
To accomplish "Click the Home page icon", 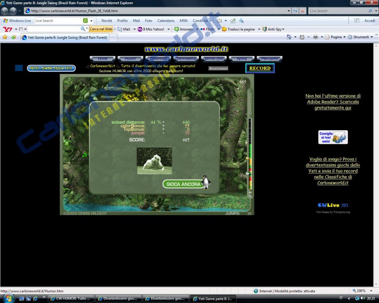I will pyautogui.click(x=289, y=37).
